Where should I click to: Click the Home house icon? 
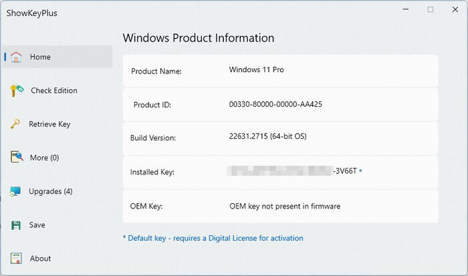(x=17, y=57)
